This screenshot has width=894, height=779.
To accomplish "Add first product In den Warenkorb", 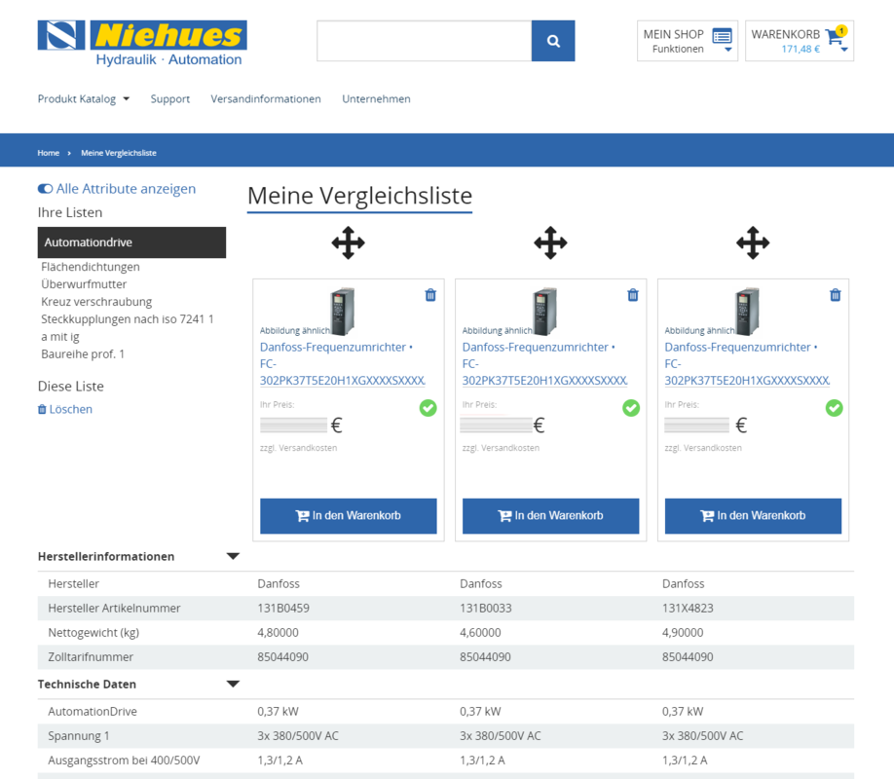I will click(x=349, y=516).
